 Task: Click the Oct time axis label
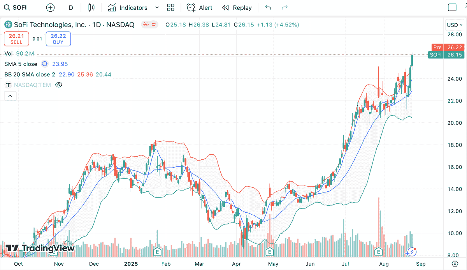tap(18, 264)
